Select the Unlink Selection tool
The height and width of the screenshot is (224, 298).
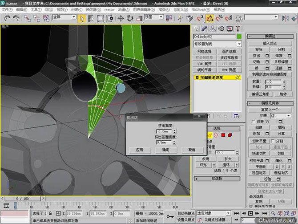point(36,18)
